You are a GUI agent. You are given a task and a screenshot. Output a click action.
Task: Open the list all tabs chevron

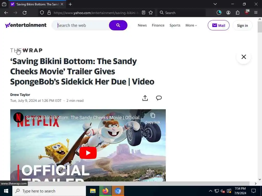pos(215,4)
